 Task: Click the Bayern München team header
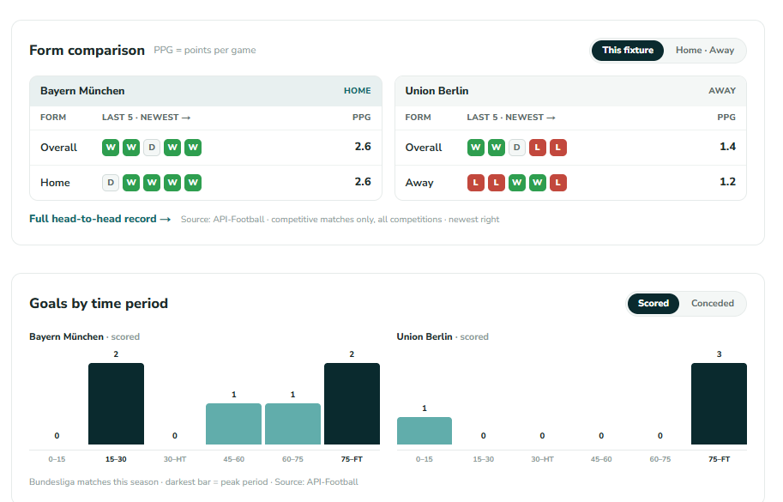click(x=206, y=91)
